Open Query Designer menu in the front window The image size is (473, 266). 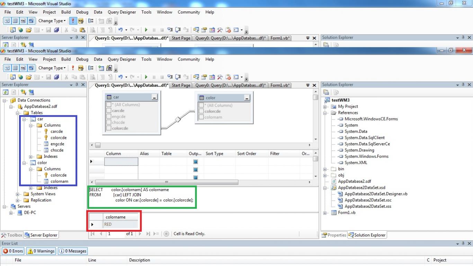pos(122,59)
